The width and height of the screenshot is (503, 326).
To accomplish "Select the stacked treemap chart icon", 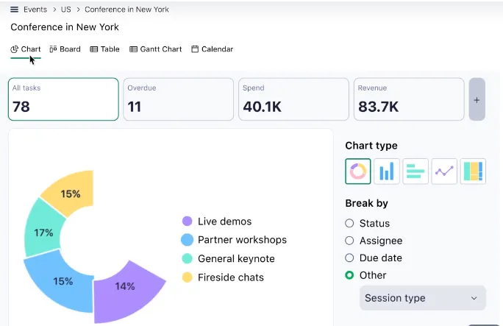I will (x=473, y=171).
